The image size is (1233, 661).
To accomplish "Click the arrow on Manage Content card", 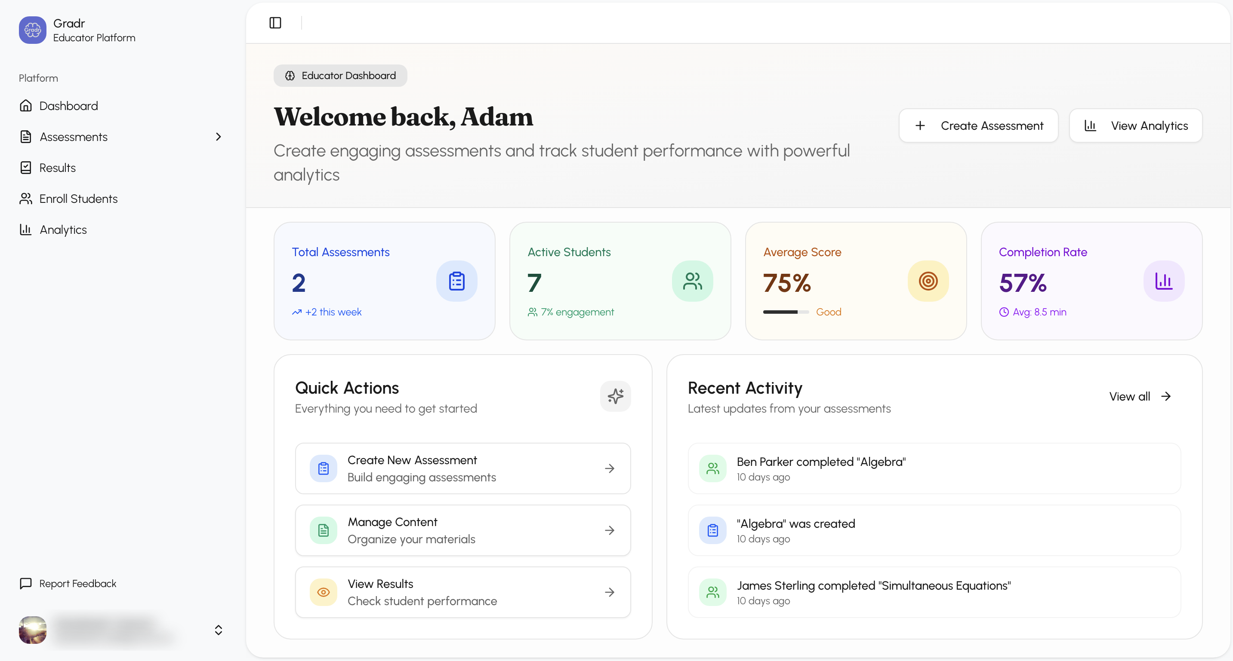I will [x=610, y=530].
